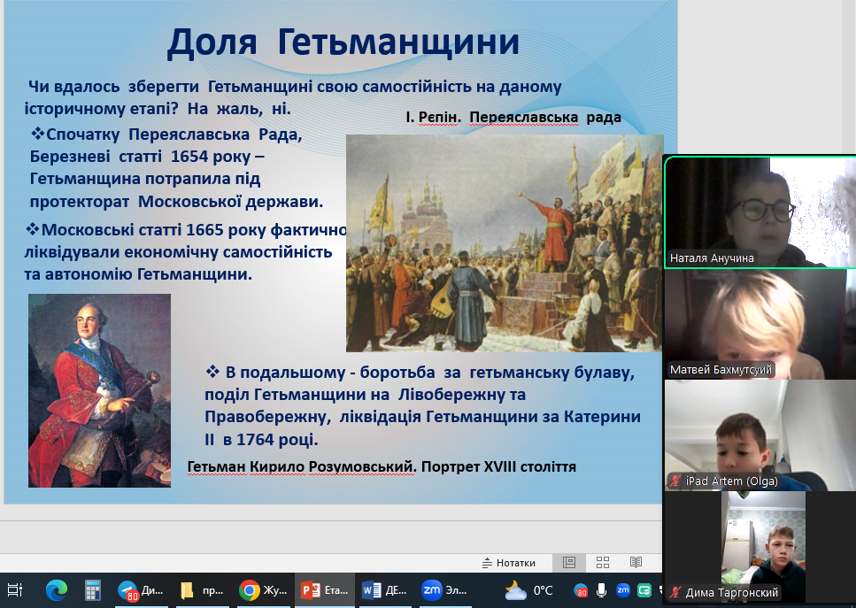The image size is (856, 608).
Task: Click the Pereyaslav Rada painting image
Action: [504, 242]
